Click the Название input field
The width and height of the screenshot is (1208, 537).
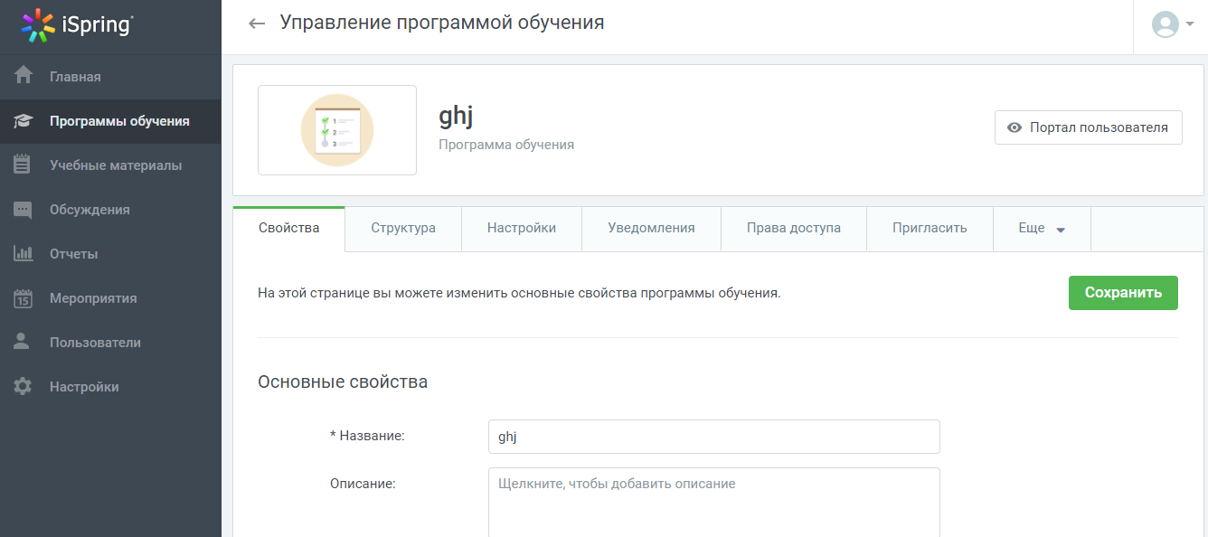point(713,436)
